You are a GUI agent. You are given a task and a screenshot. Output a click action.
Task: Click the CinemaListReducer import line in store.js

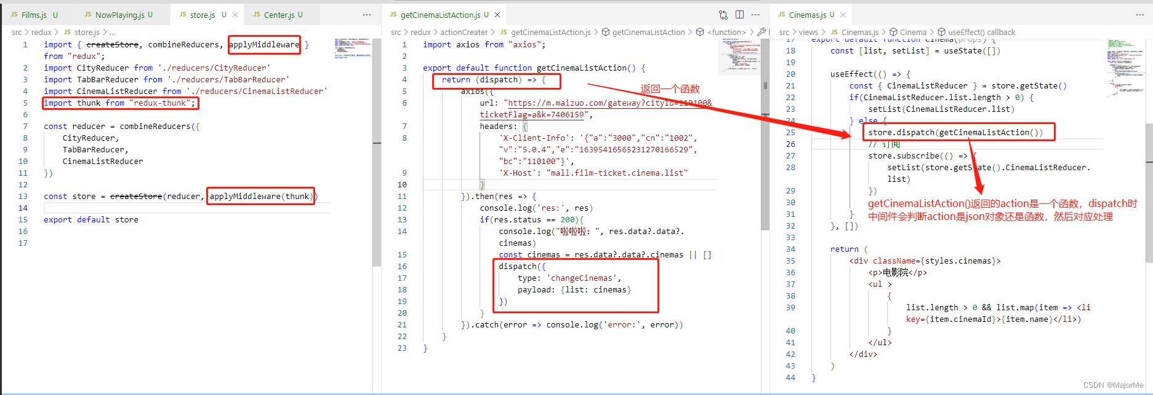coord(185,92)
